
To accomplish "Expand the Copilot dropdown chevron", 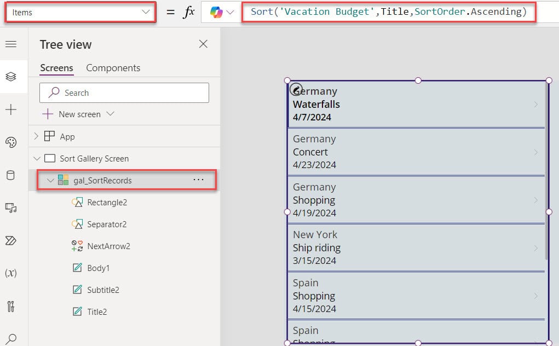I will 230,13.
